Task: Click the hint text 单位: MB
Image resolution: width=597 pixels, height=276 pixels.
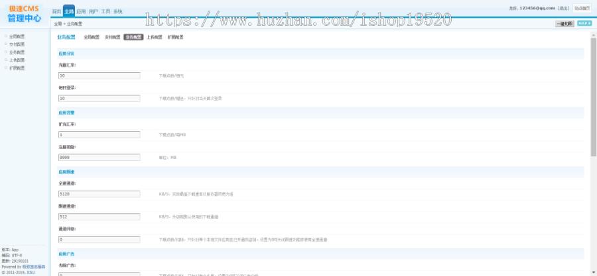Action: (168, 157)
